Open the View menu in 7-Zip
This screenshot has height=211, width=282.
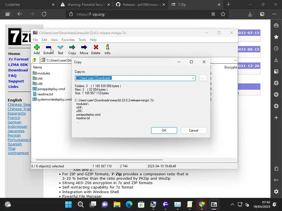pyautogui.click(x=54, y=40)
